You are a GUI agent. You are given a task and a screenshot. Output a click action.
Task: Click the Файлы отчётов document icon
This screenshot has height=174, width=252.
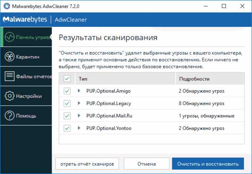(10, 76)
